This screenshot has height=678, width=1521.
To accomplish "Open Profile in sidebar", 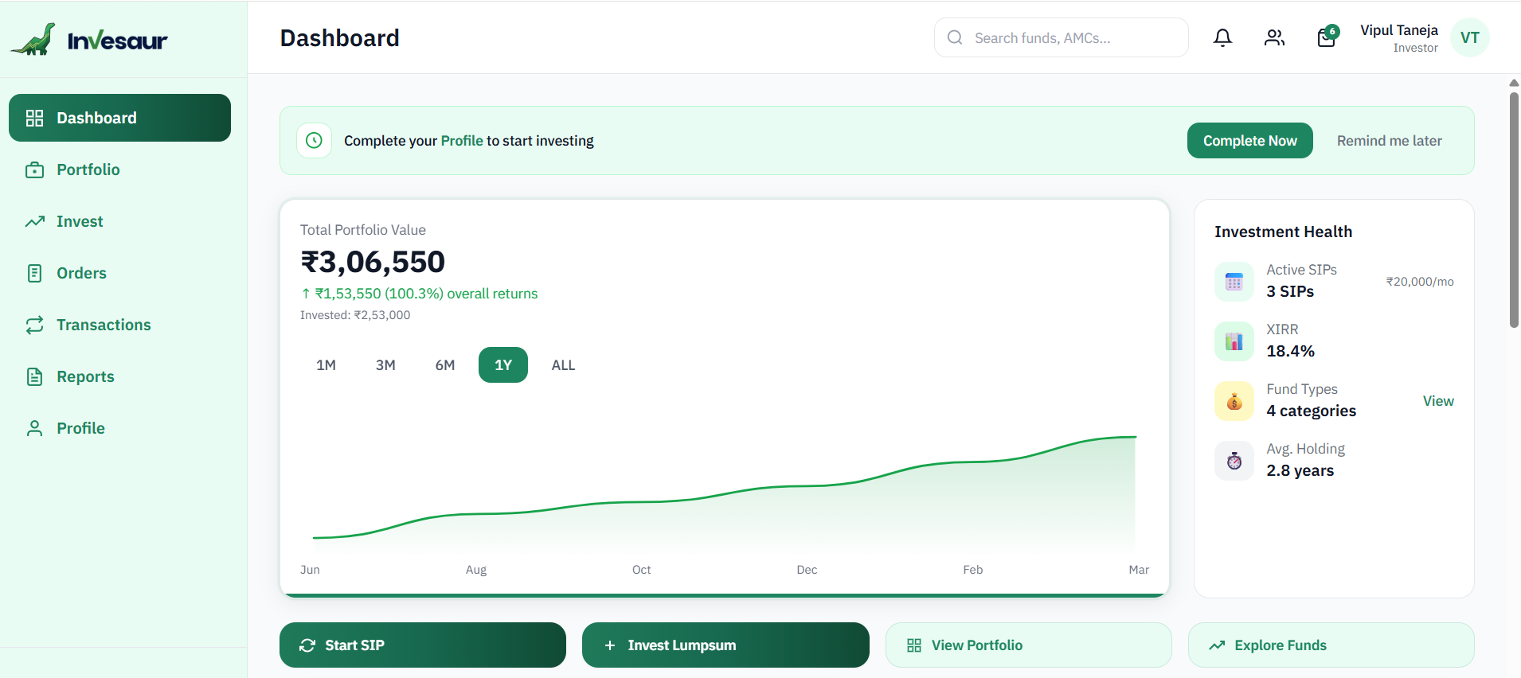I will [x=119, y=428].
